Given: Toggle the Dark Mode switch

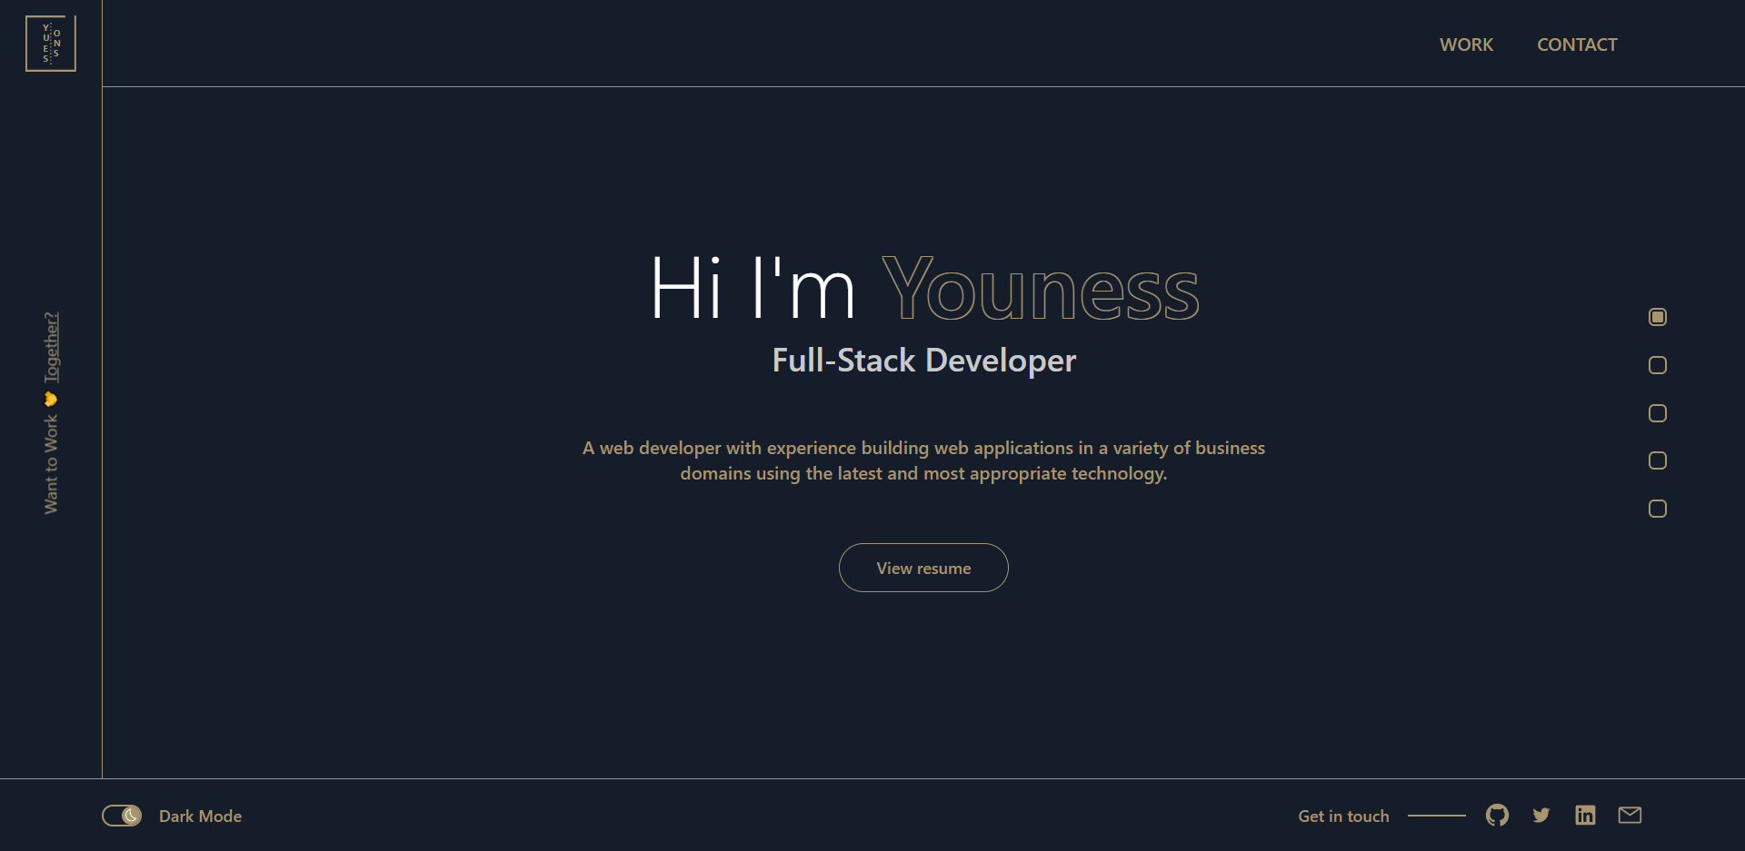Looking at the screenshot, I should pos(122,816).
